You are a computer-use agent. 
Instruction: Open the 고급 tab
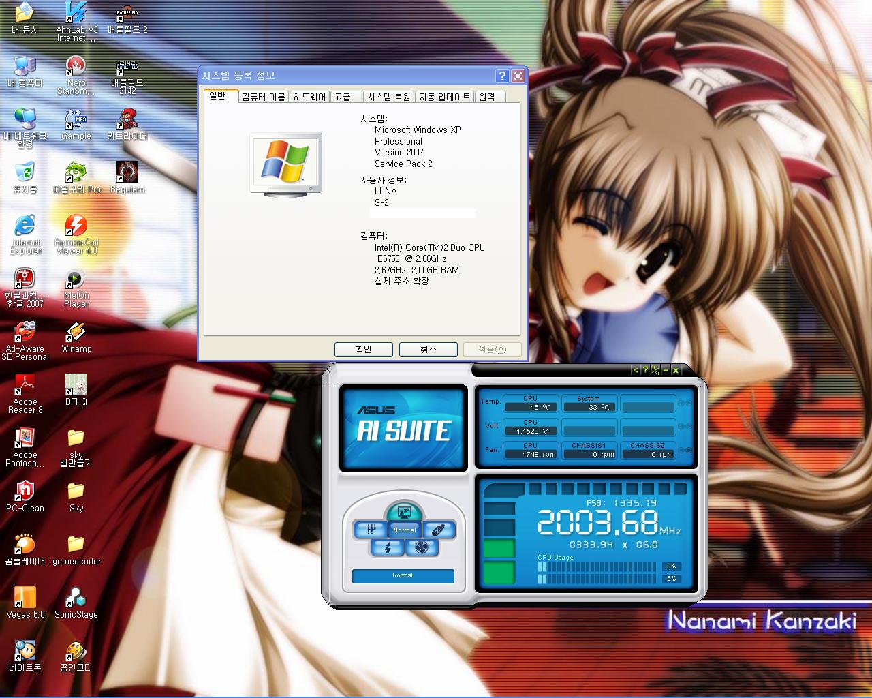coord(345,97)
